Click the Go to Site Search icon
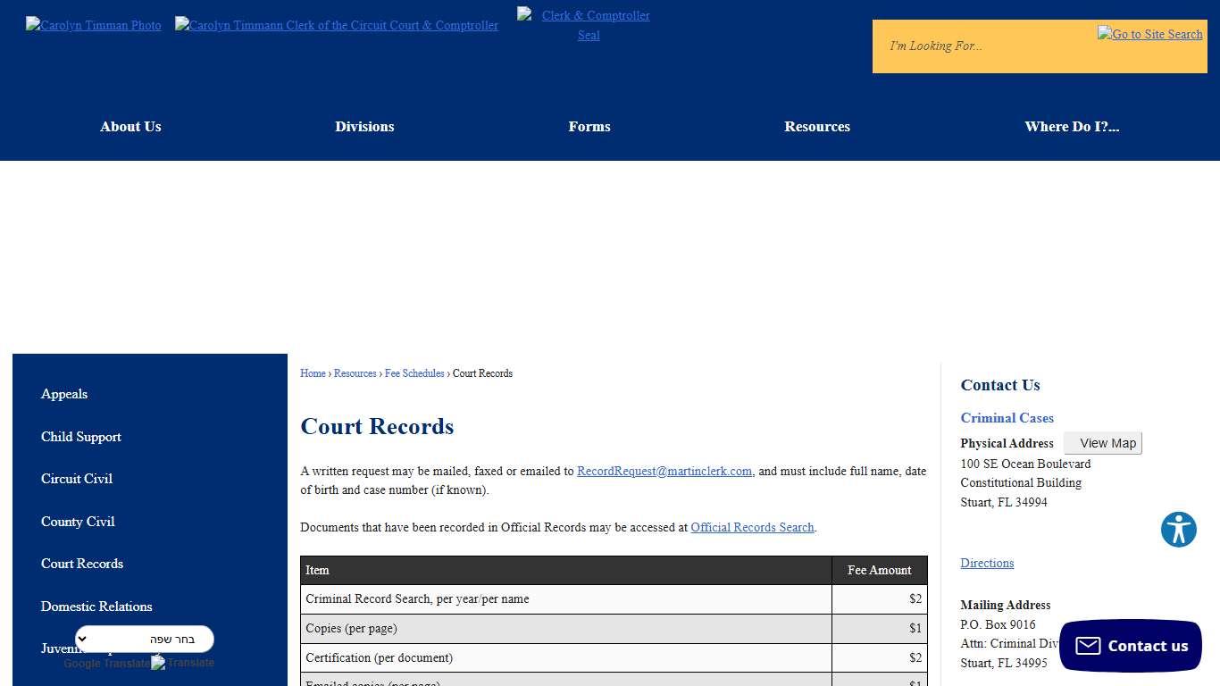This screenshot has width=1220, height=686. point(1150,34)
